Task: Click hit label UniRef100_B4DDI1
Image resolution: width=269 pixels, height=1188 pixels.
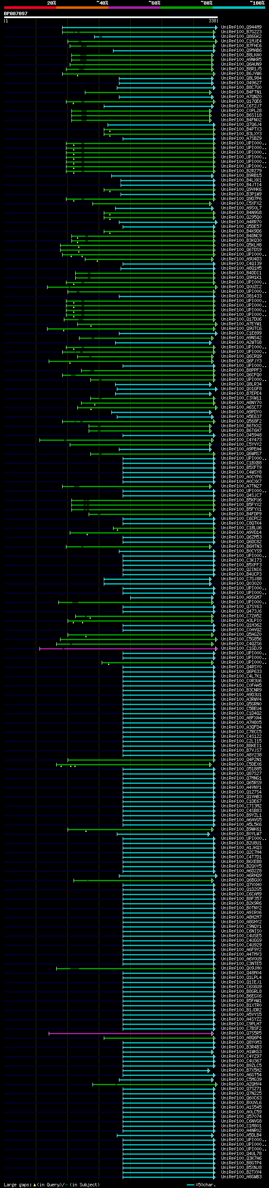Action: [241, 273]
